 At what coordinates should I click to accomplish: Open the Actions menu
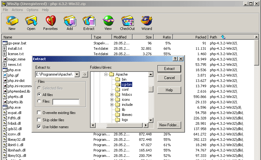coord(17,10)
